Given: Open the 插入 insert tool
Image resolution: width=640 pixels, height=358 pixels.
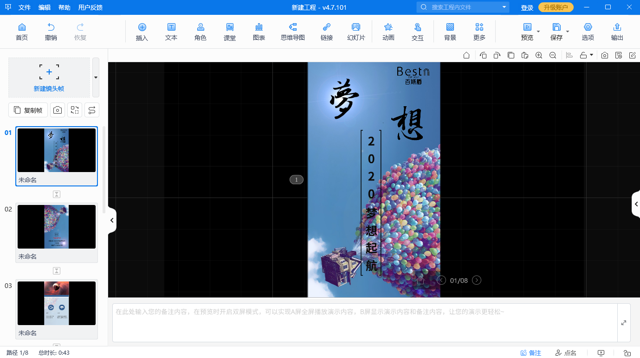Looking at the screenshot, I should (x=142, y=32).
